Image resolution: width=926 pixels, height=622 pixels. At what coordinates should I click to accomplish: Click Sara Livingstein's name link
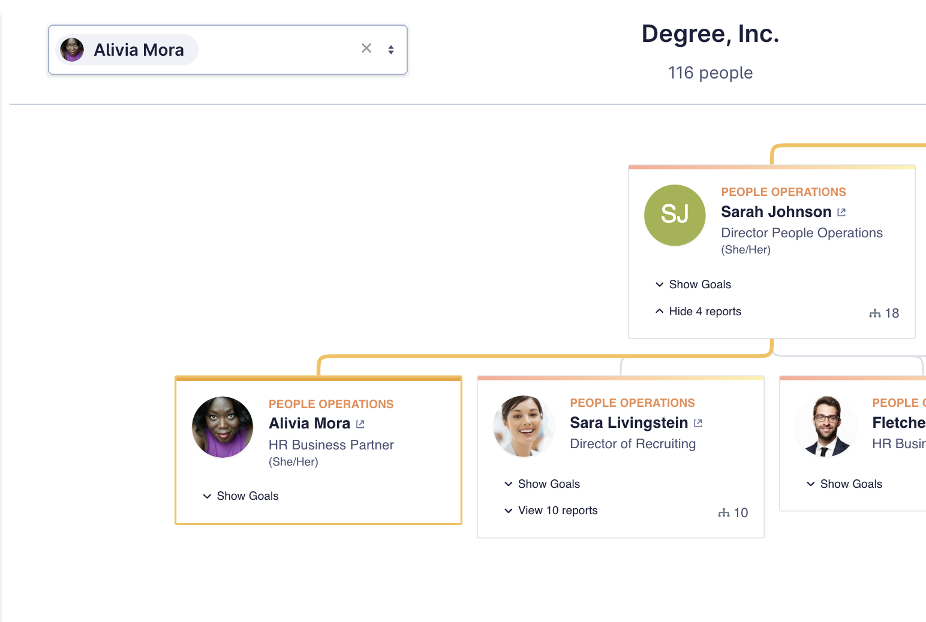pos(629,423)
